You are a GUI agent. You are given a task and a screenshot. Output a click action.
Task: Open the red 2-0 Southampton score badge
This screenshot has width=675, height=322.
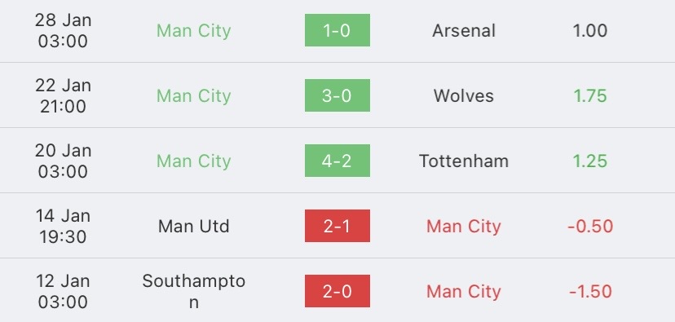point(337,291)
